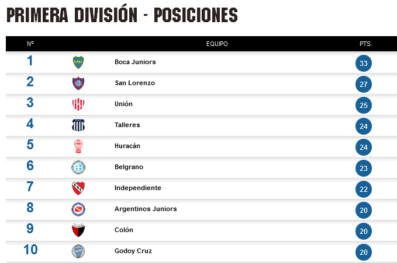Open the Argentinos Juniors crest icon
Screen dimensions: 397x263
pos(78,209)
